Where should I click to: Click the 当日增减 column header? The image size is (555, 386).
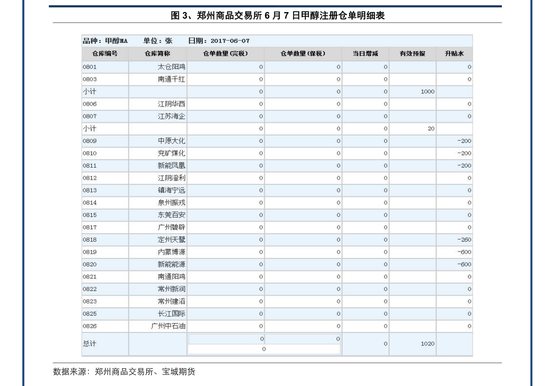click(366, 53)
